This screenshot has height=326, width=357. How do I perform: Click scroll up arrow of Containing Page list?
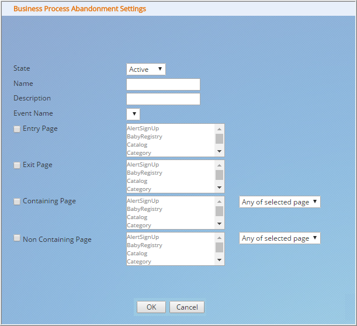click(x=219, y=202)
